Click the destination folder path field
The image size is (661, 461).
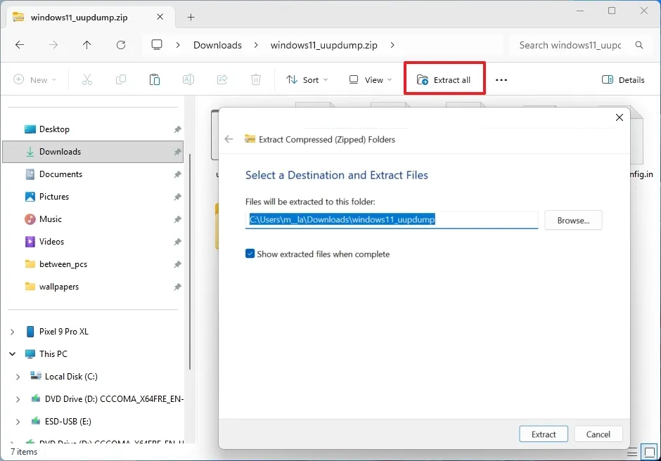(x=390, y=220)
